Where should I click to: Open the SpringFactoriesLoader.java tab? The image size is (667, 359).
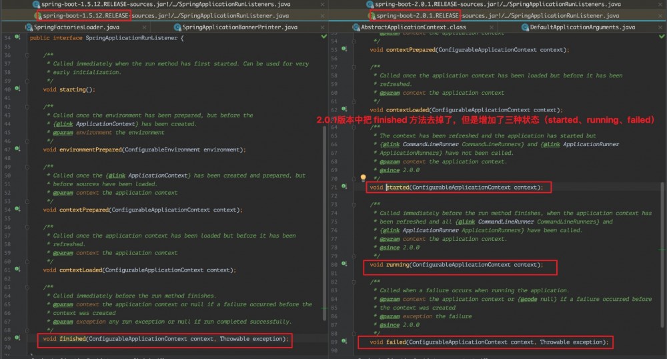click(76, 27)
